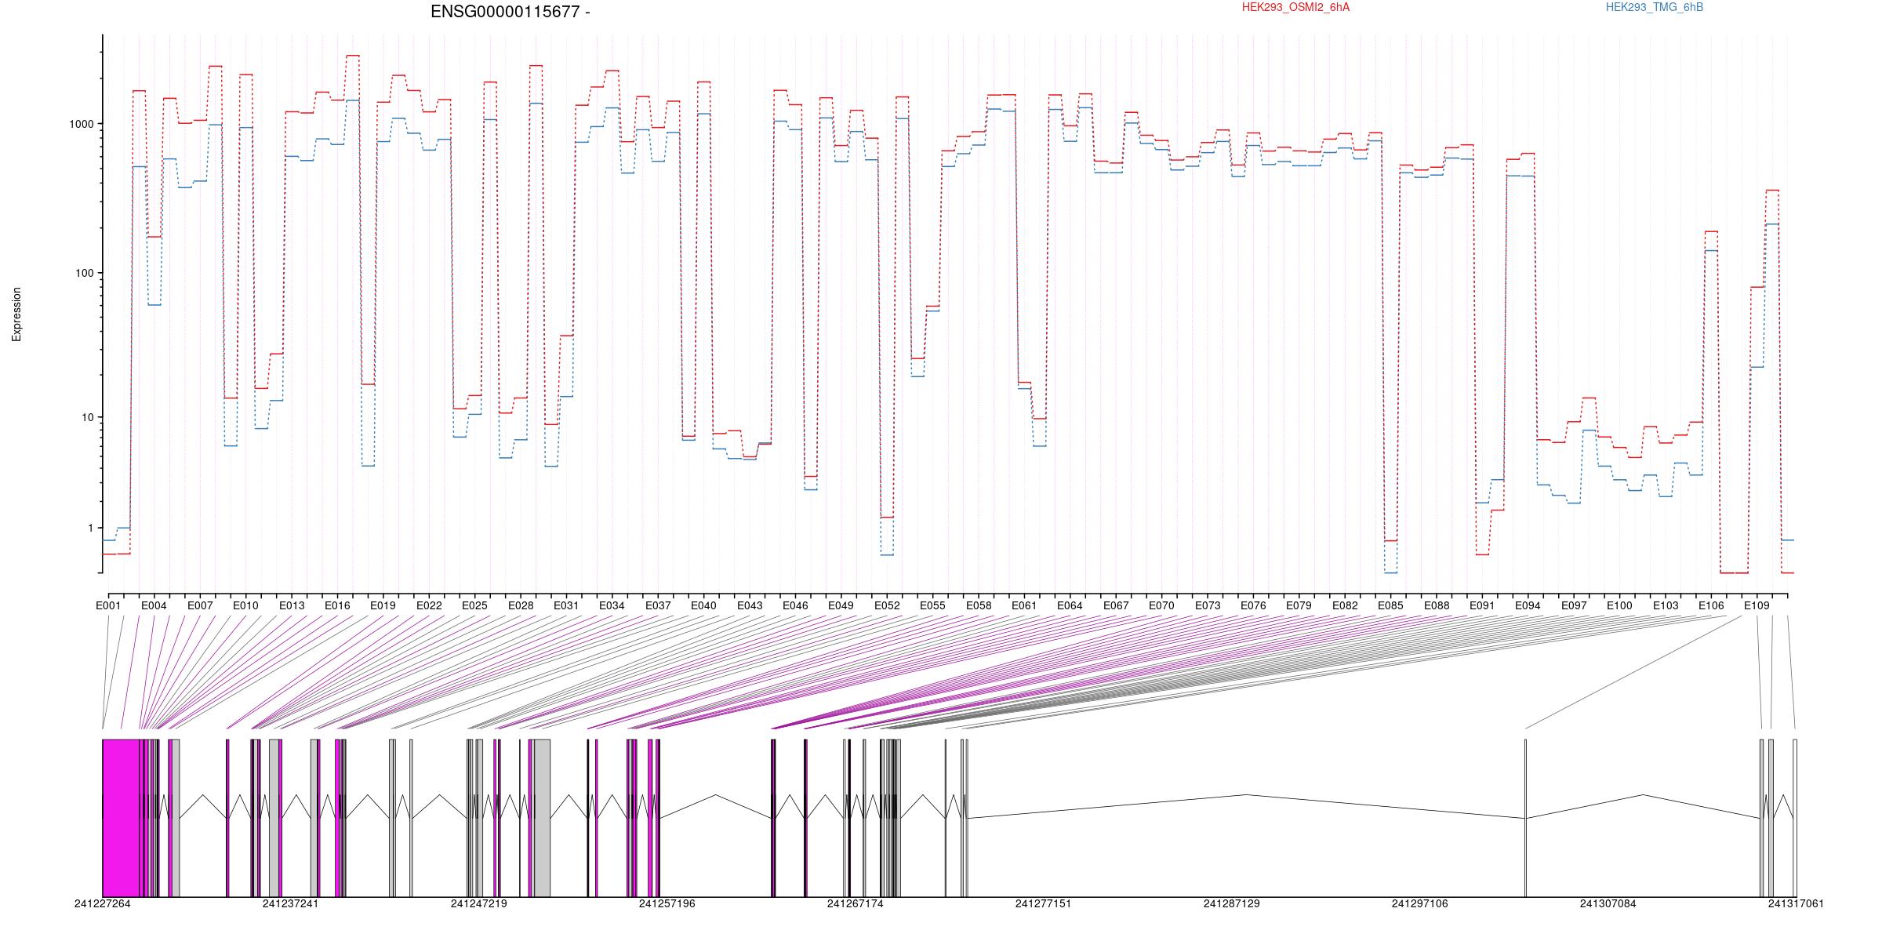Click exon label E016
The width and height of the screenshot is (1882, 941).
(x=337, y=606)
